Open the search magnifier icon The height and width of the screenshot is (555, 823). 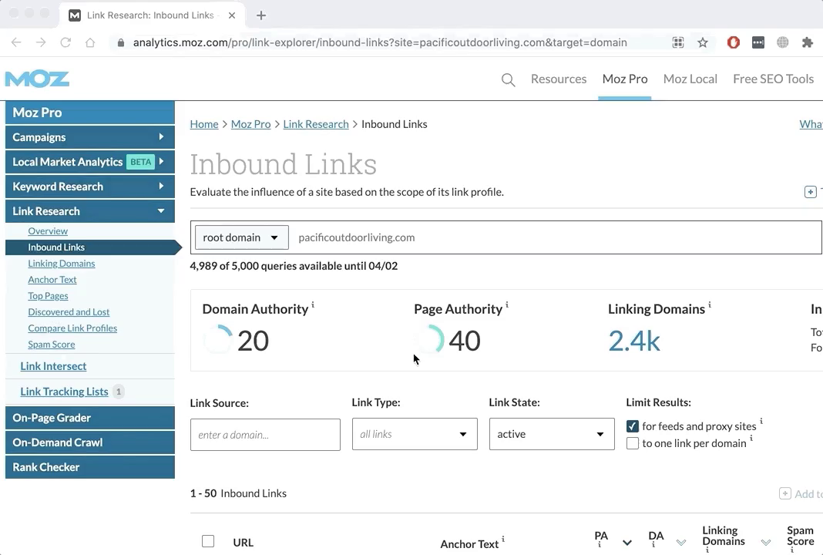coord(508,79)
